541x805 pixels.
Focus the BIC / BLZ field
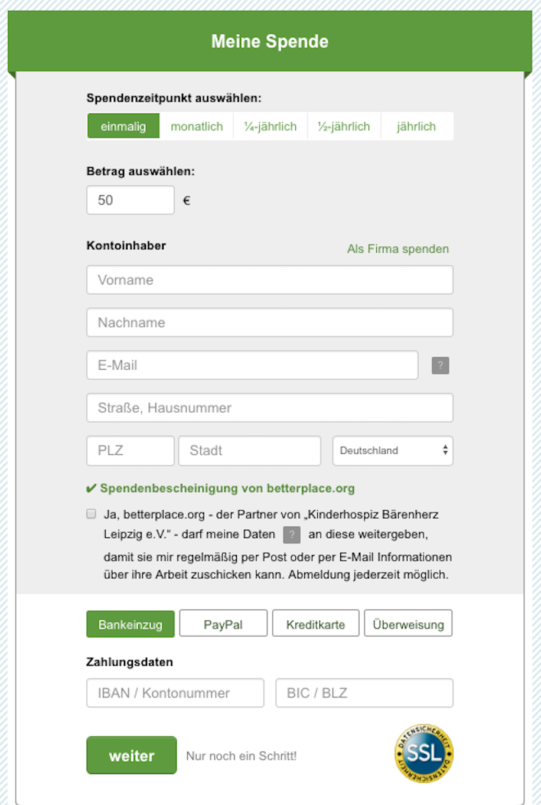click(364, 693)
